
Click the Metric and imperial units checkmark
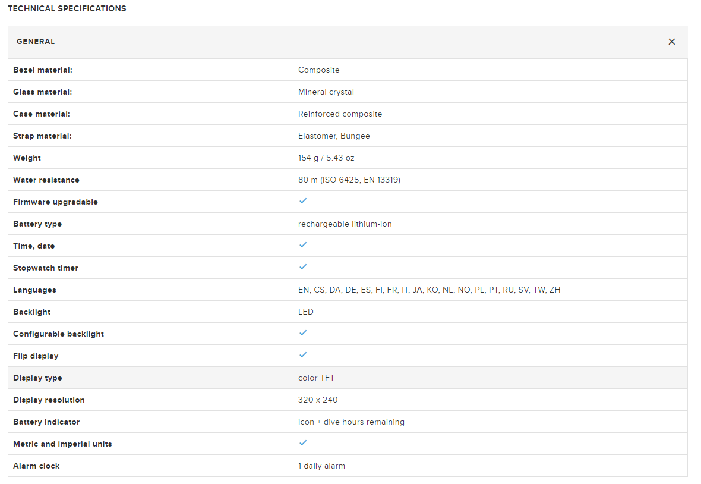pyautogui.click(x=303, y=443)
